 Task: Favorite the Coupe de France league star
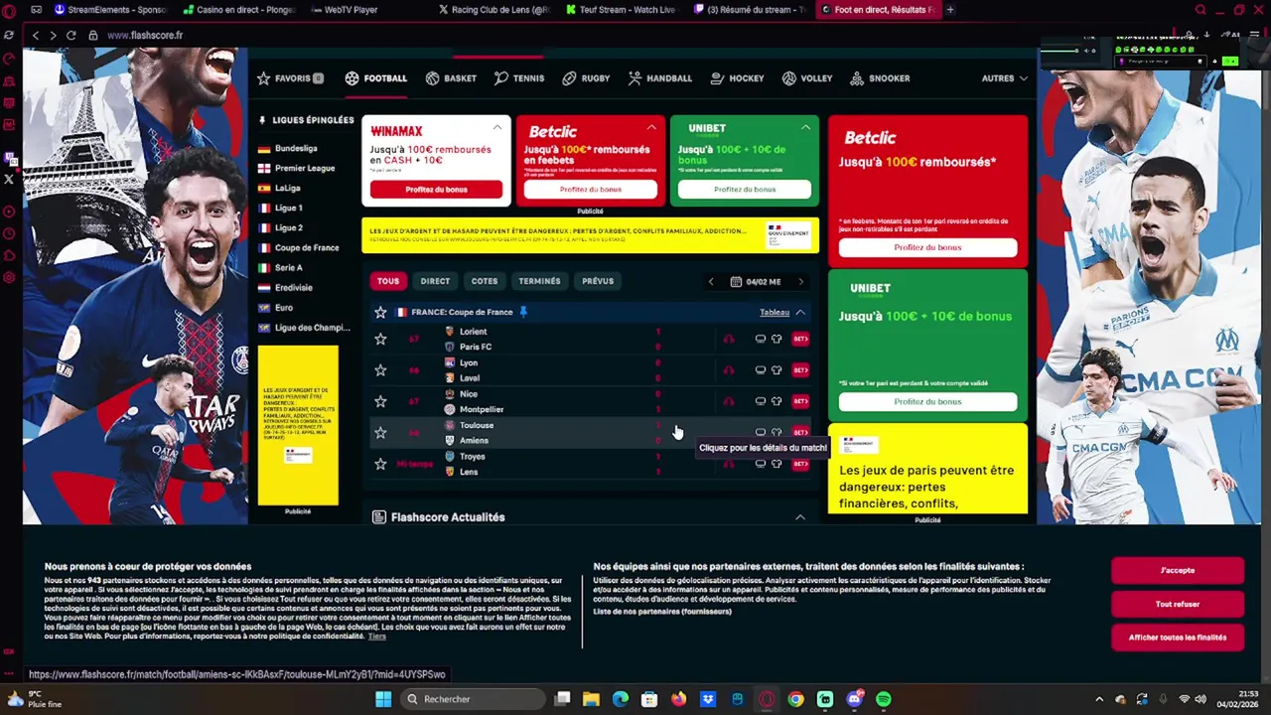[380, 312]
